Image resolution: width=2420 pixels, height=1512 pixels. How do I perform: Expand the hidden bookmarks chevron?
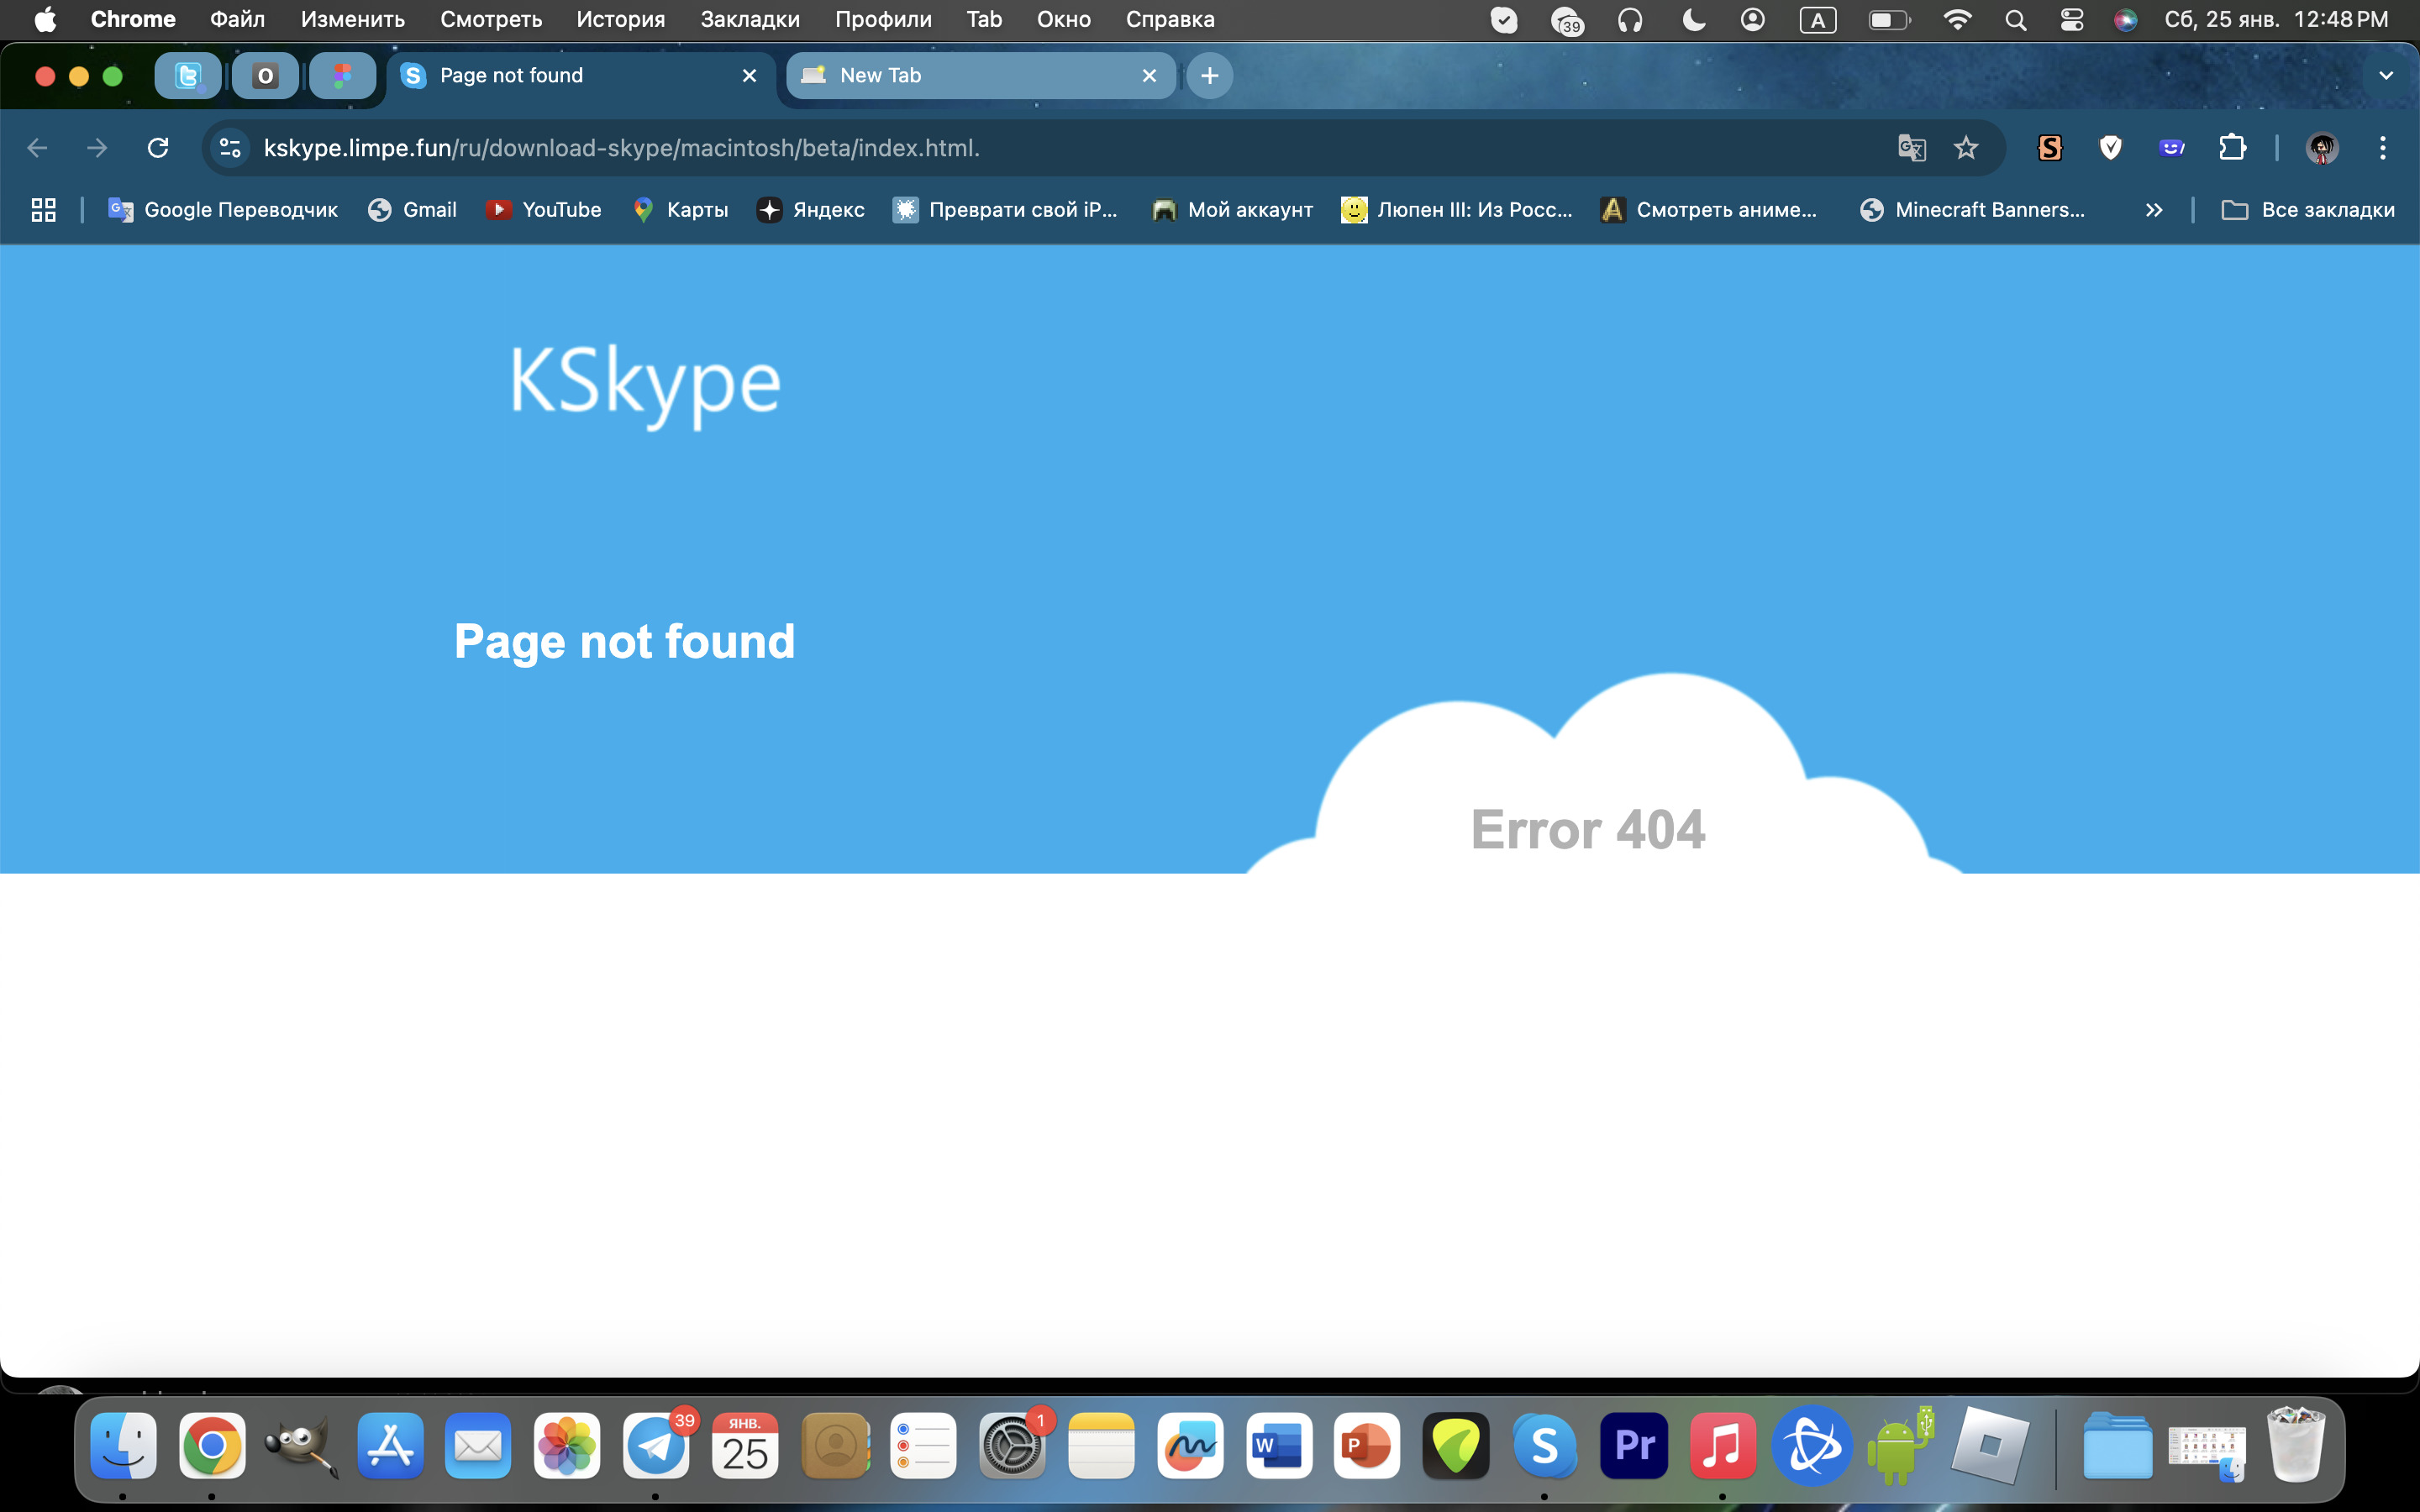2153,210
